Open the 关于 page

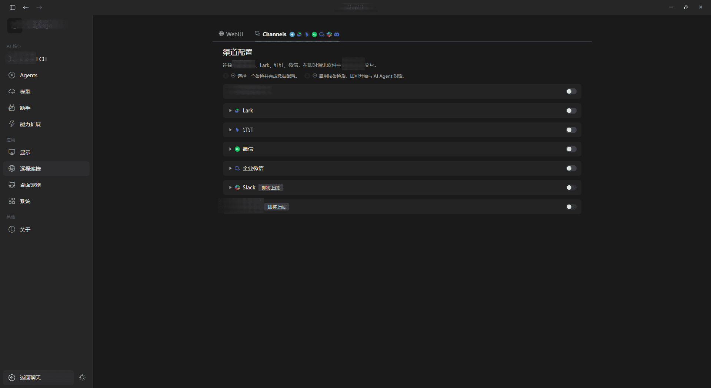coord(46,230)
